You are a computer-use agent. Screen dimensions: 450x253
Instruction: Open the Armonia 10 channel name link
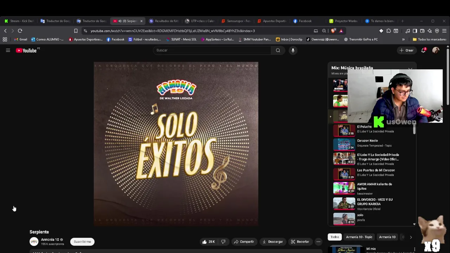(x=50, y=240)
